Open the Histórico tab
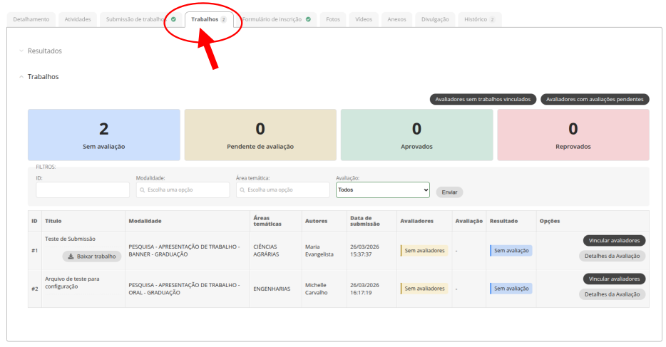666x347 pixels. pos(480,19)
